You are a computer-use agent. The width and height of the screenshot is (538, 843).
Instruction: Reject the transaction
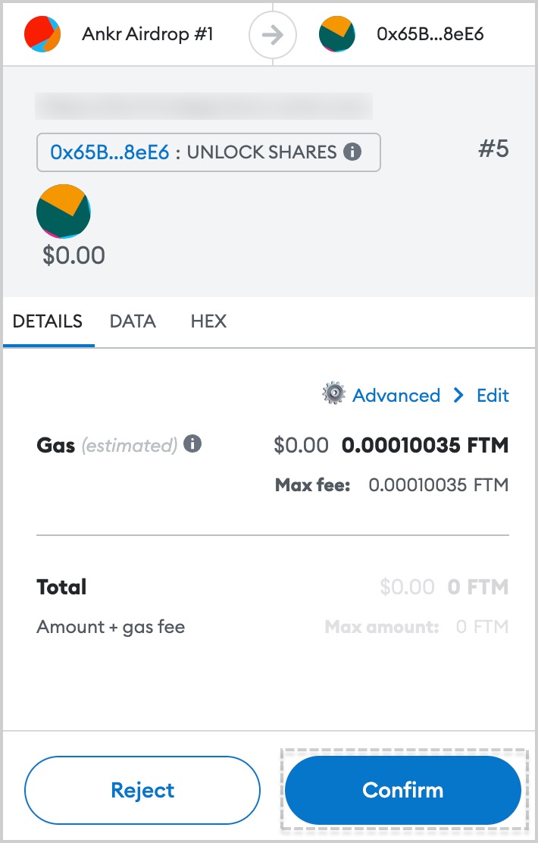tap(142, 790)
